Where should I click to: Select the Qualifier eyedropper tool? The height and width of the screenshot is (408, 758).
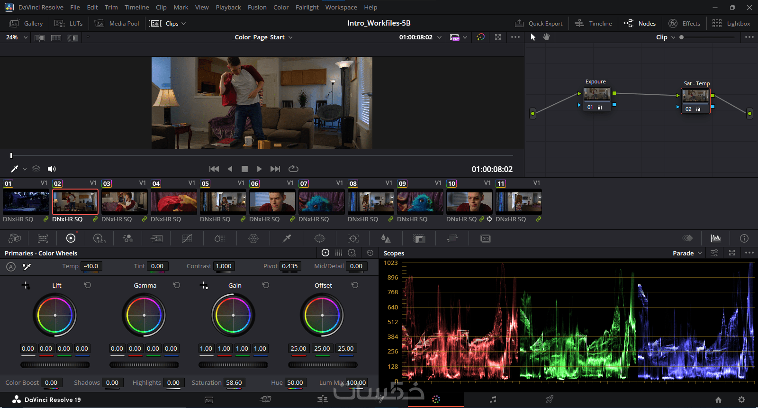point(287,238)
